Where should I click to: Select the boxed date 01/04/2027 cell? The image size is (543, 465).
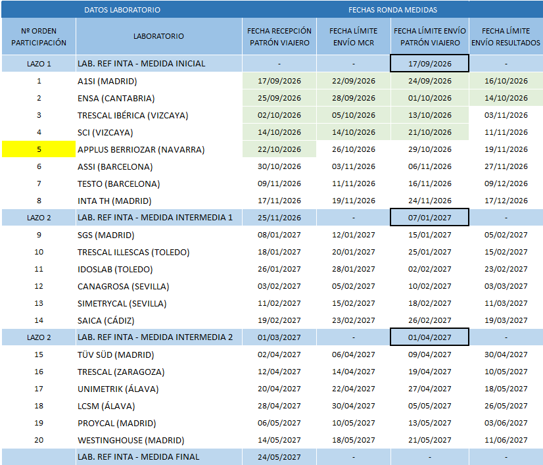429,337
